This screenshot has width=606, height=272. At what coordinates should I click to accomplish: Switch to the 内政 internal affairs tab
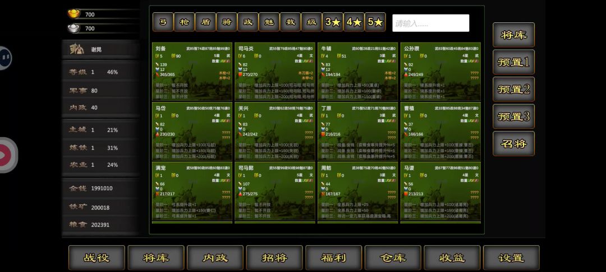point(215,258)
